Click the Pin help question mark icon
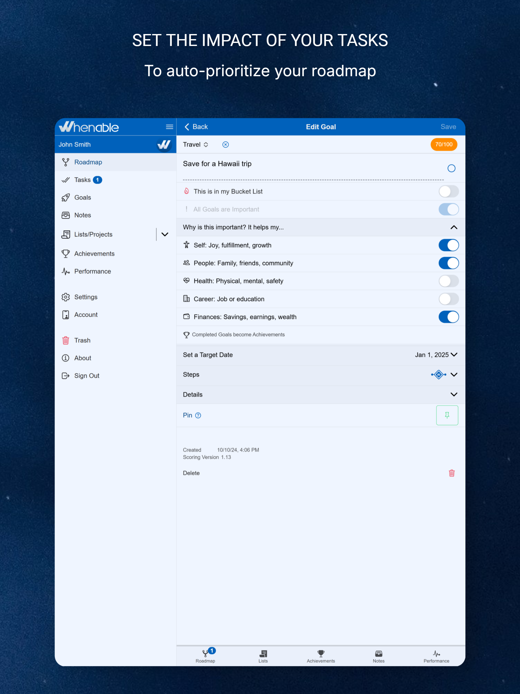Image resolution: width=520 pixels, height=694 pixels. click(198, 415)
